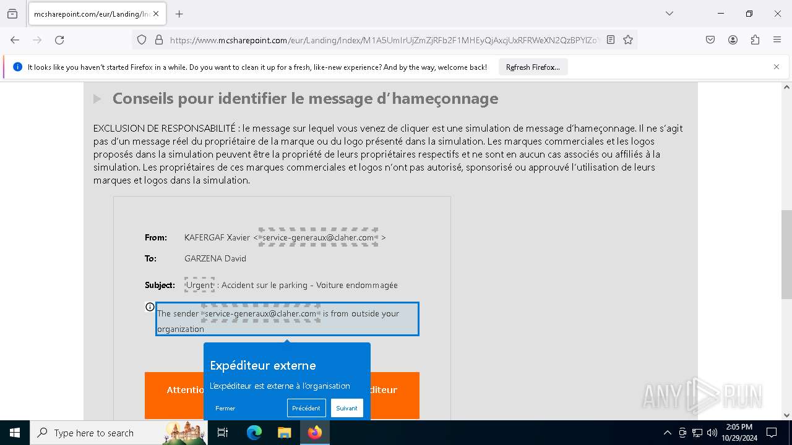Close the mcsharepoint.com browser tab
The height and width of the screenshot is (445, 792).
tap(156, 14)
